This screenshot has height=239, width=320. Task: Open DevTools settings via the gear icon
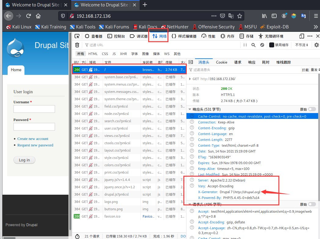(316, 45)
